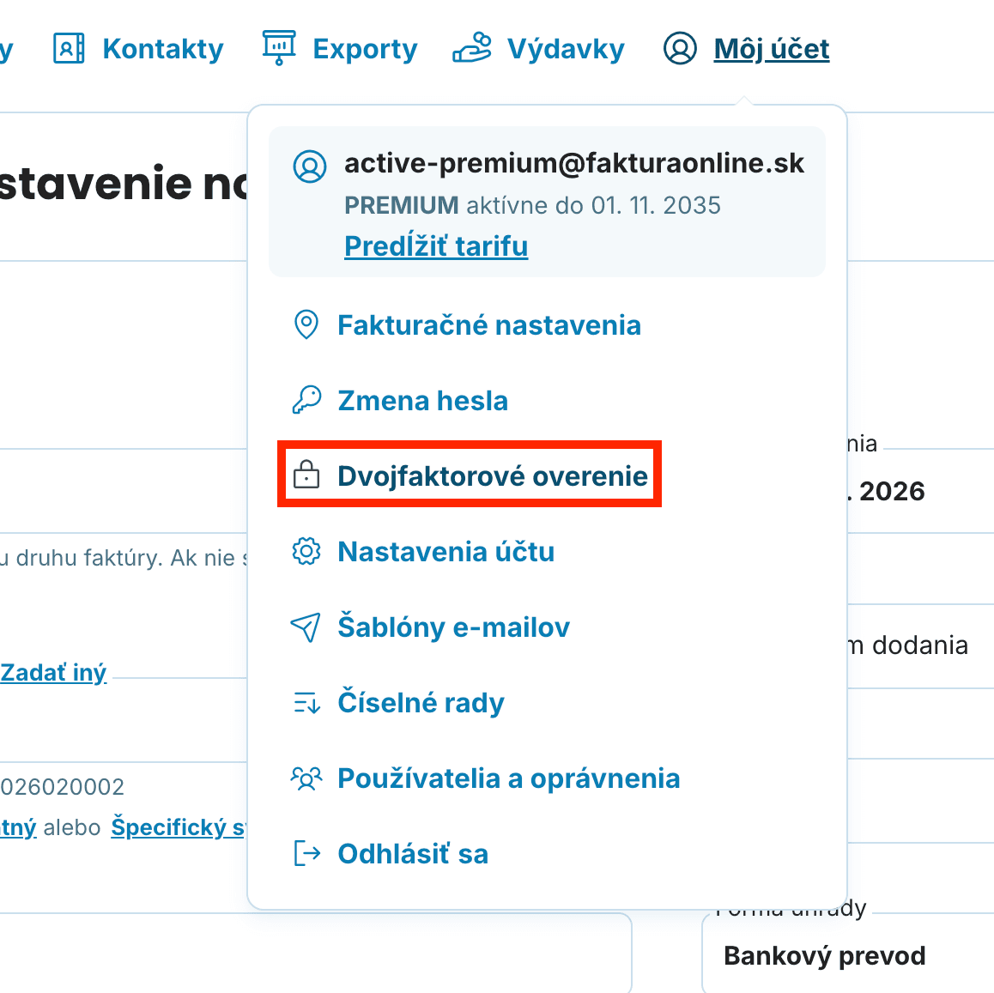Click the padlock icon for Dvojfaktorové overenie
This screenshot has height=993, width=994.
[x=306, y=475]
